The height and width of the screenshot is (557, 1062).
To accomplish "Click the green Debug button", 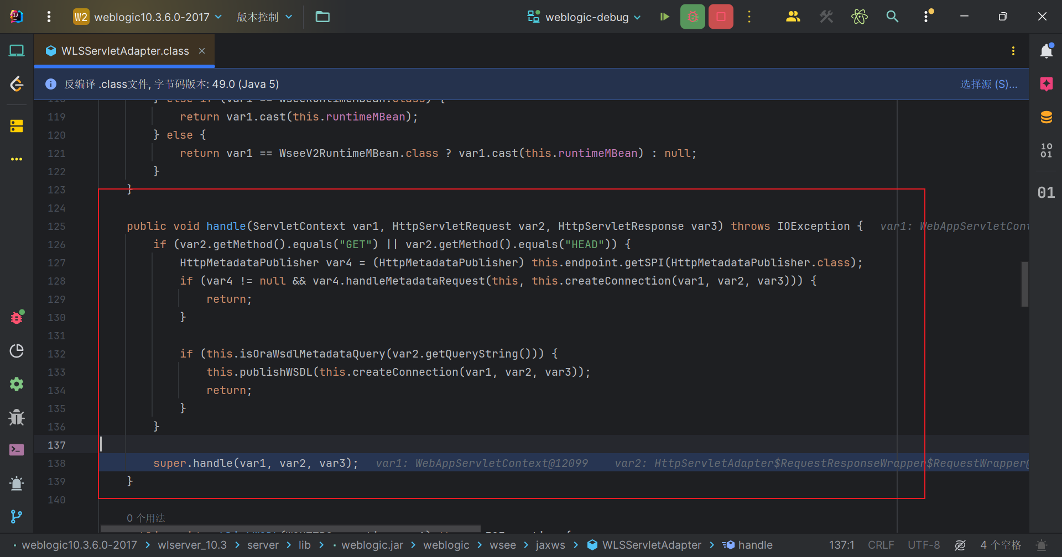I will [693, 17].
